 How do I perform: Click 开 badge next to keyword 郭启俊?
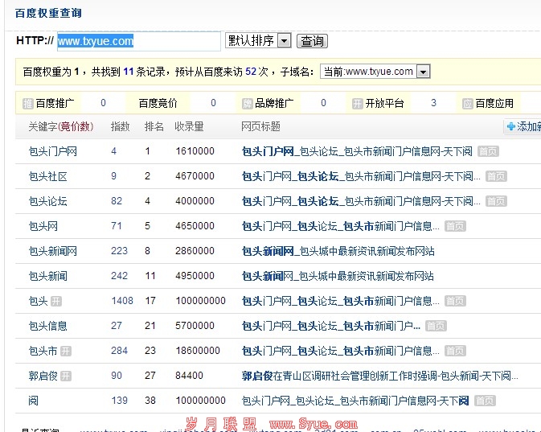click(66, 376)
